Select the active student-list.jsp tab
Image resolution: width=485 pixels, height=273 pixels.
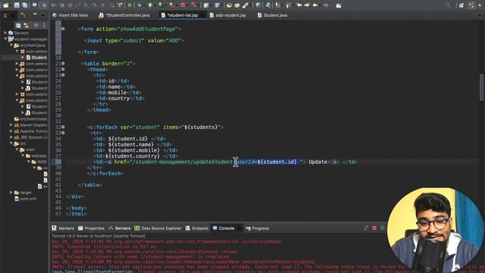point(183,15)
